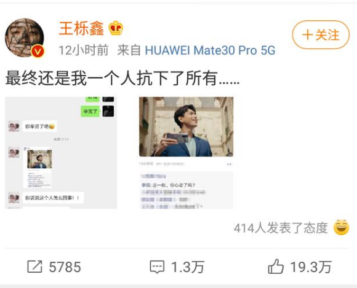Tap the repost share icon
The image size is (357, 288).
[x=34, y=267]
